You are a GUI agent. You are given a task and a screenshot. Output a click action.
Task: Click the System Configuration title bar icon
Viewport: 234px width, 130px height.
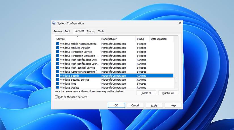(54, 23)
